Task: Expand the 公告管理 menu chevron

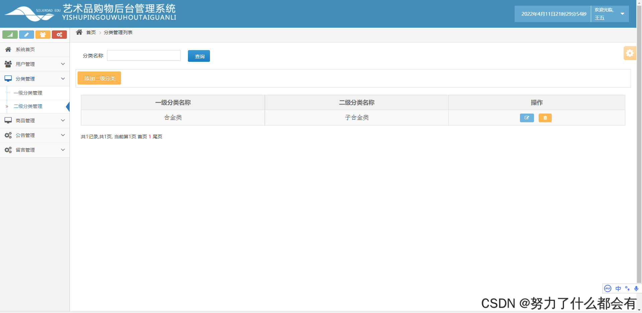Action: 63,135
